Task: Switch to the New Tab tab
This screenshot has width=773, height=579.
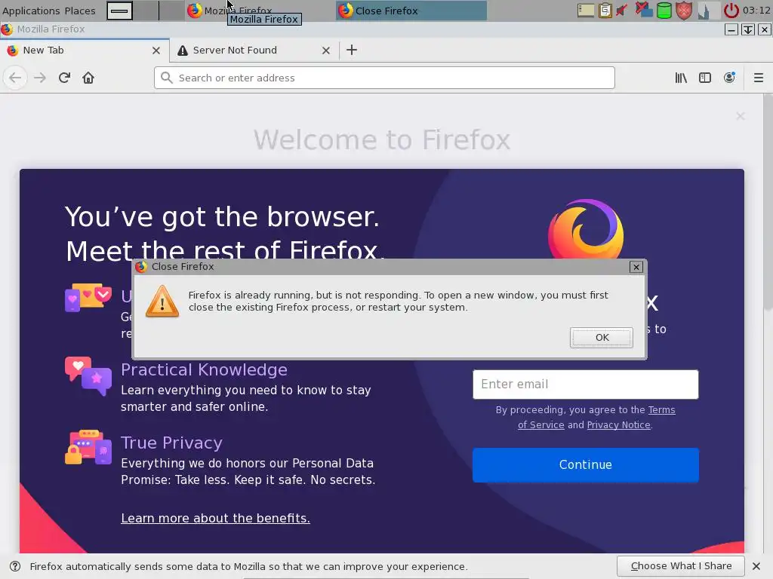Action: click(85, 51)
